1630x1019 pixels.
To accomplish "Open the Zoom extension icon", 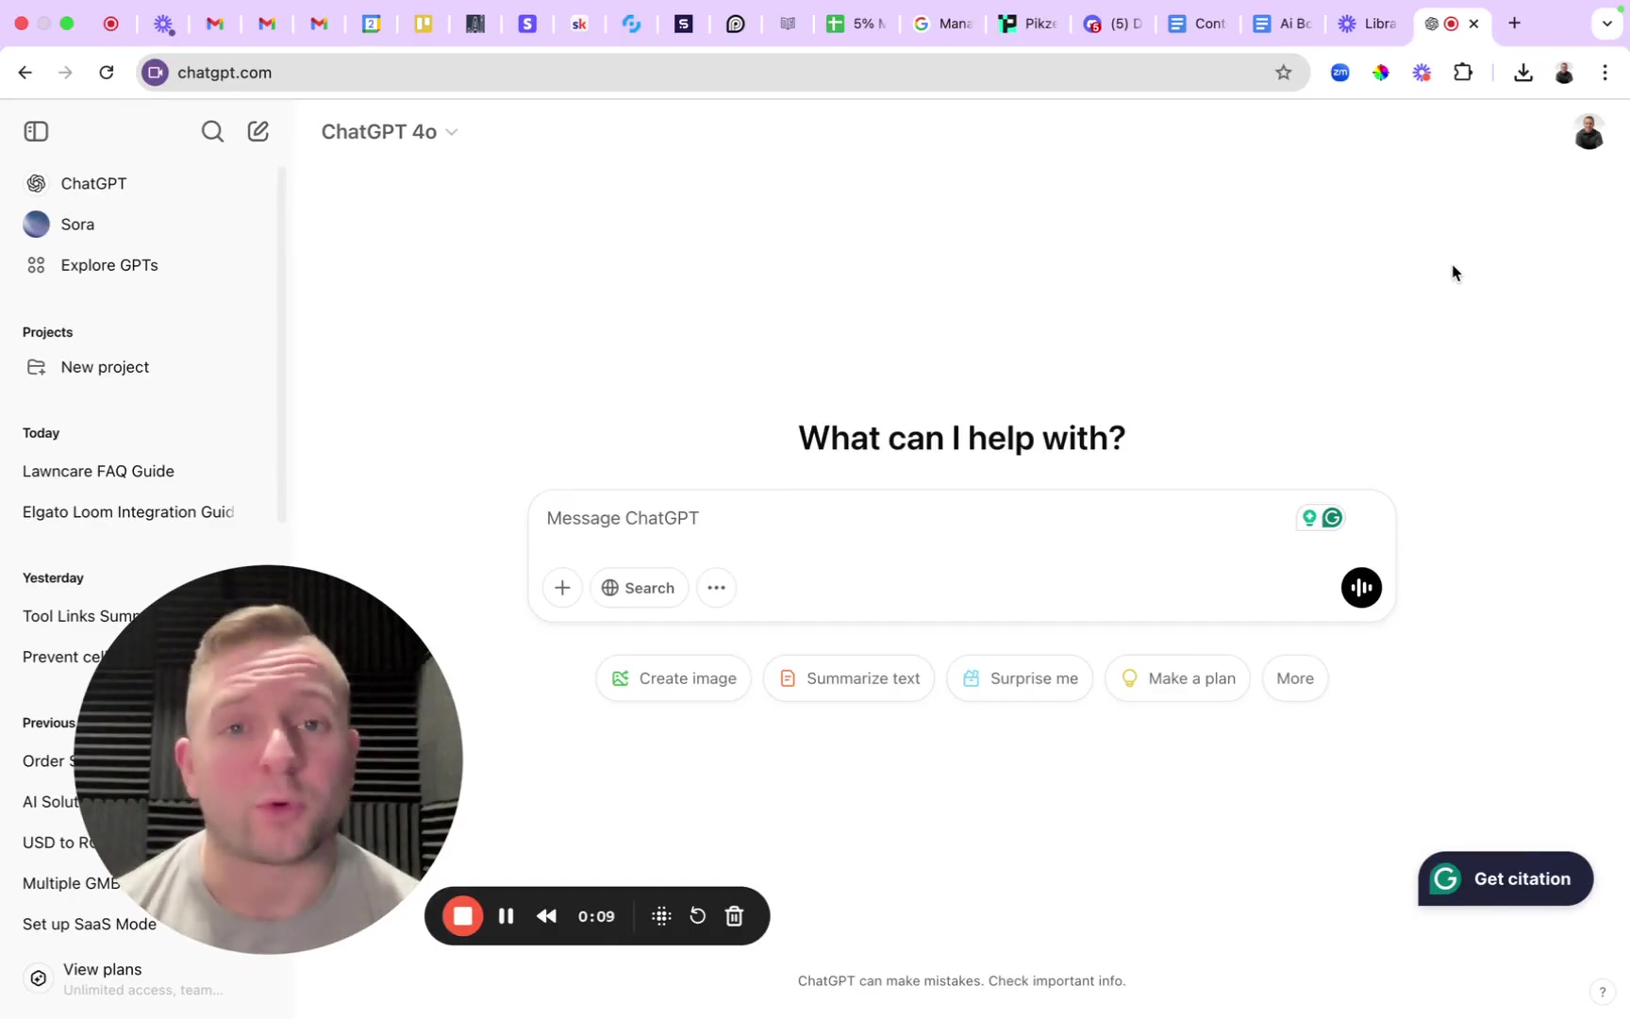I will tap(1339, 73).
